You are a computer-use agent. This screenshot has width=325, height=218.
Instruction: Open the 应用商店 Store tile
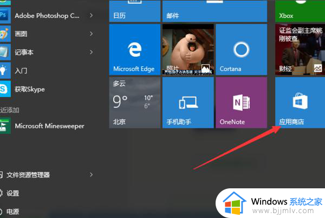click(x=300, y=103)
